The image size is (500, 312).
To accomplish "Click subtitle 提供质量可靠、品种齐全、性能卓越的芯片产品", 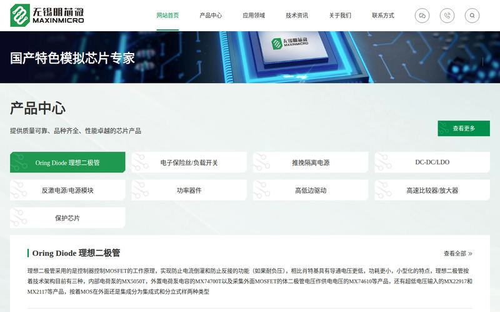I will [76, 131].
